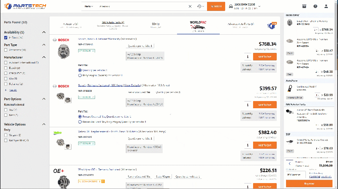Click the back arrow in cart summary
The image size is (338, 189).
coord(290,164)
